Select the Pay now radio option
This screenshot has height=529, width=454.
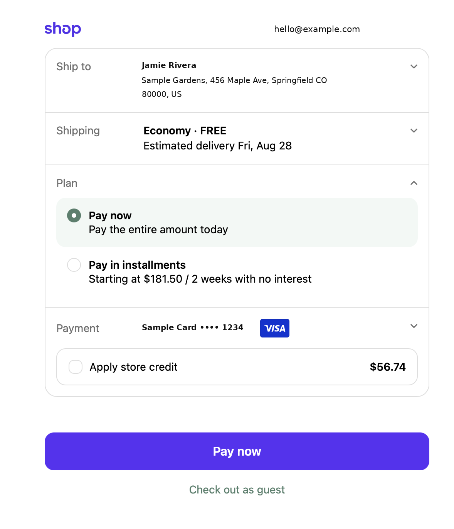pyautogui.click(x=74, y=215)
